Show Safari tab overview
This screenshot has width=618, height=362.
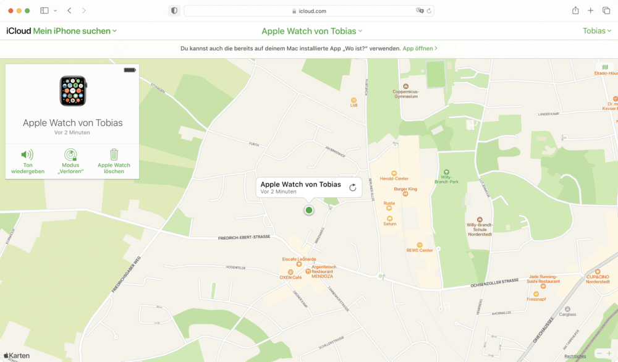pos(606,11)
